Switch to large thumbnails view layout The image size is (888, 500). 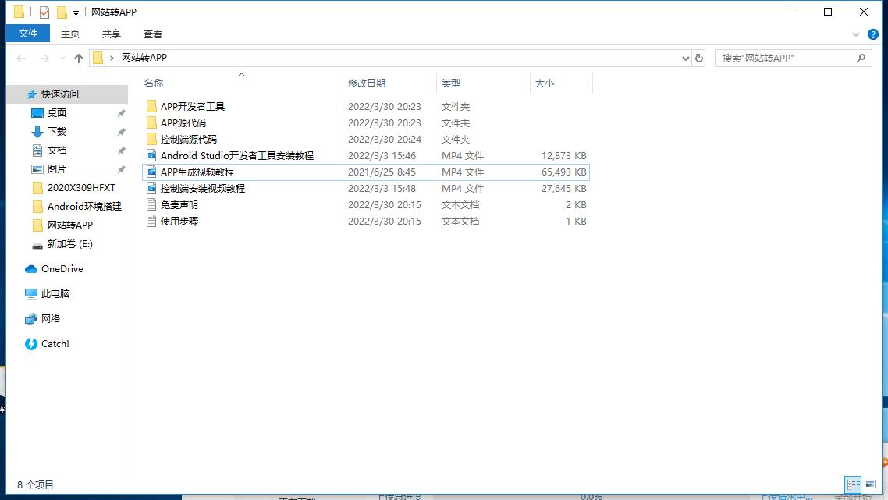click(x=870, y=484)
